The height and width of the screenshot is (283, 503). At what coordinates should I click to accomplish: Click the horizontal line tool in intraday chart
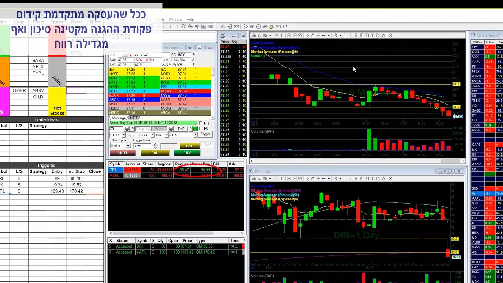324,35
